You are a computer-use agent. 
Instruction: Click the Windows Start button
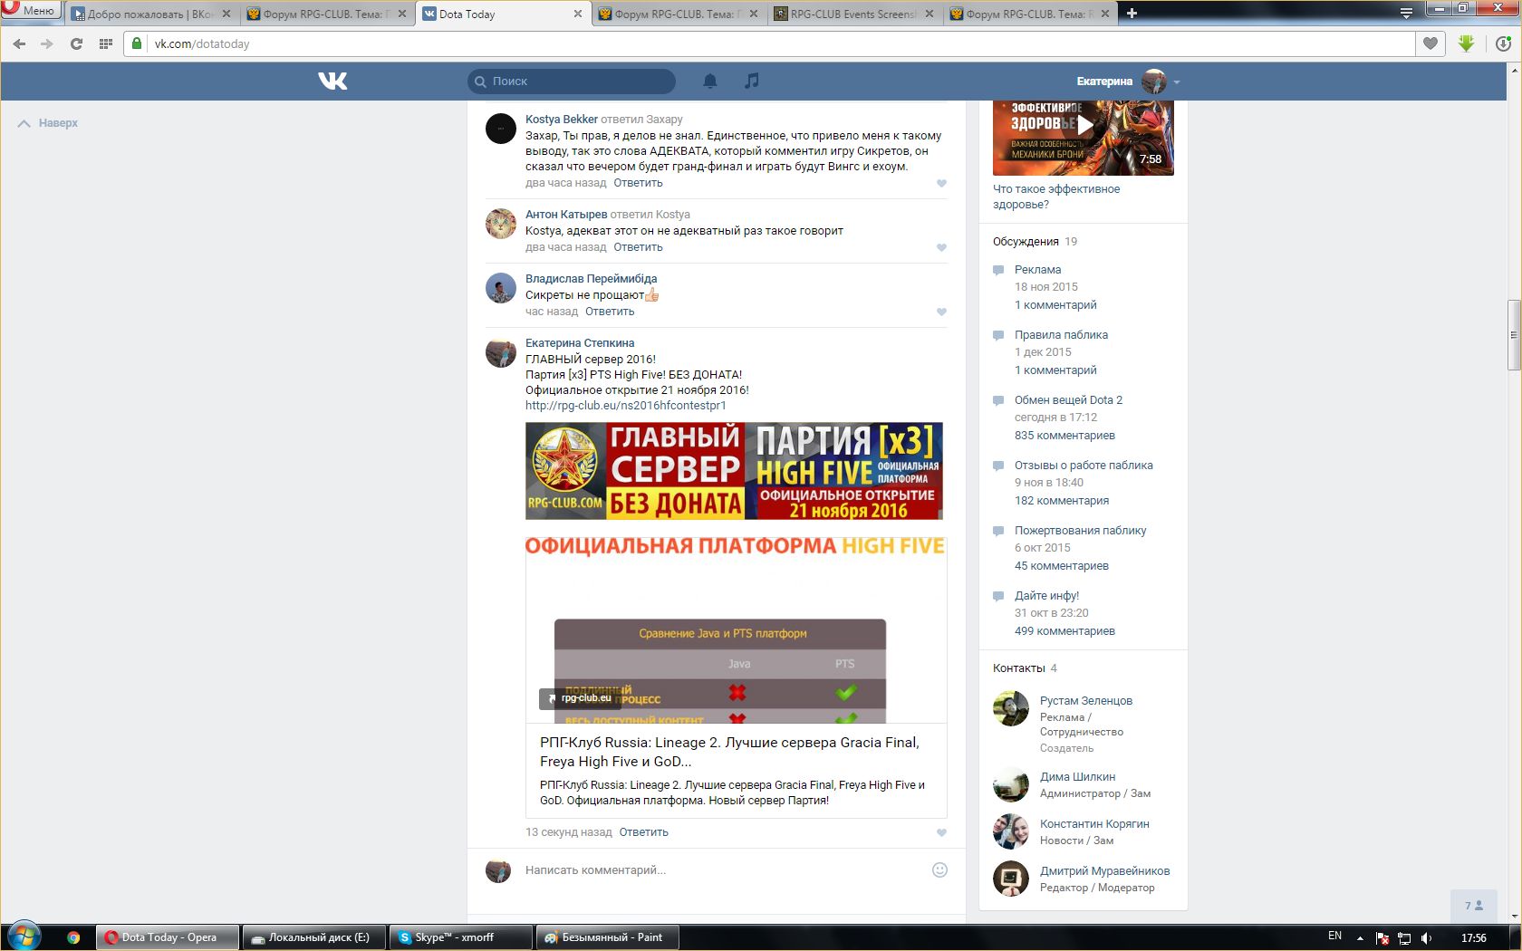(24, 937)
